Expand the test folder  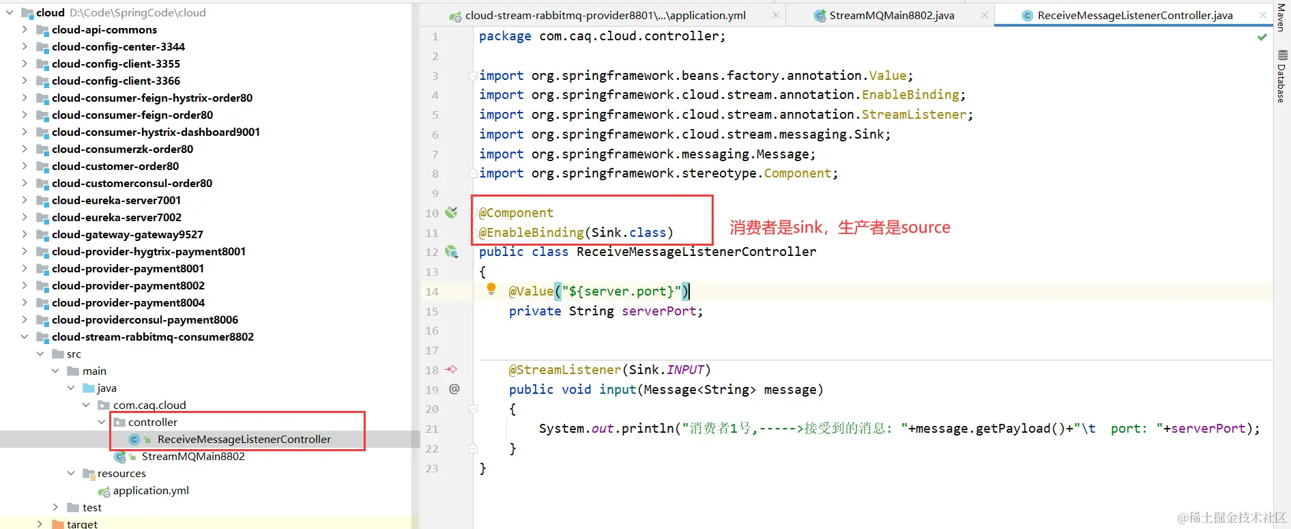click(x=55, y=507)
